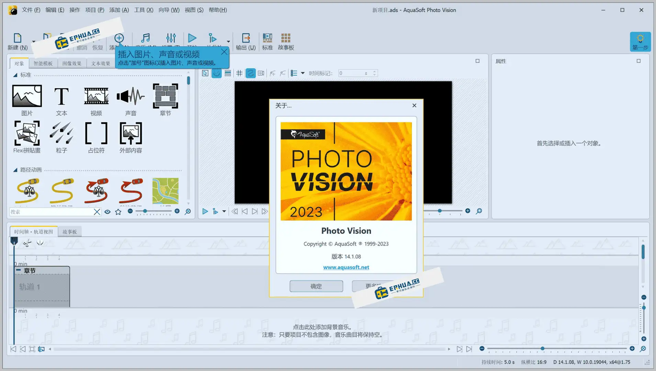Adjust the timeline zoom slider
The image size is (656, 371).
[543, 348]
